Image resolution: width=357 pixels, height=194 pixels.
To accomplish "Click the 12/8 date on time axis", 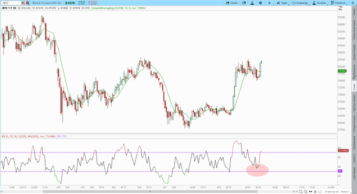I will coord(12,187).
